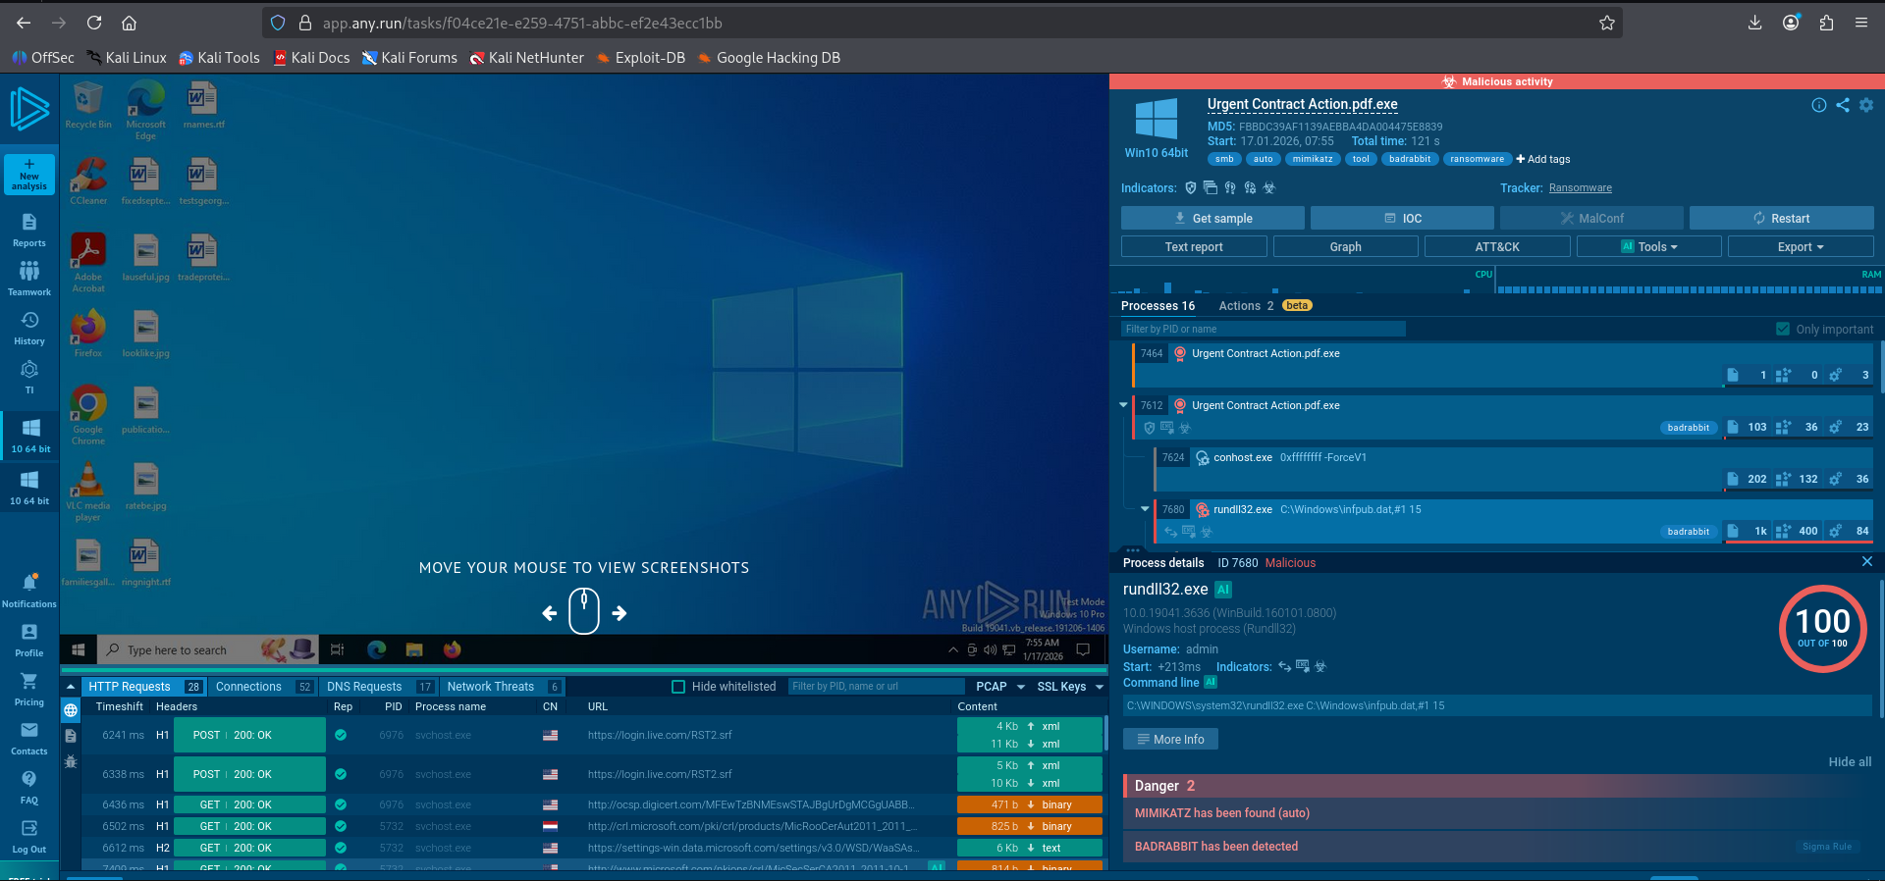
Task: Collapse process 7612 tree
Action: click(x=1124, y=405)
